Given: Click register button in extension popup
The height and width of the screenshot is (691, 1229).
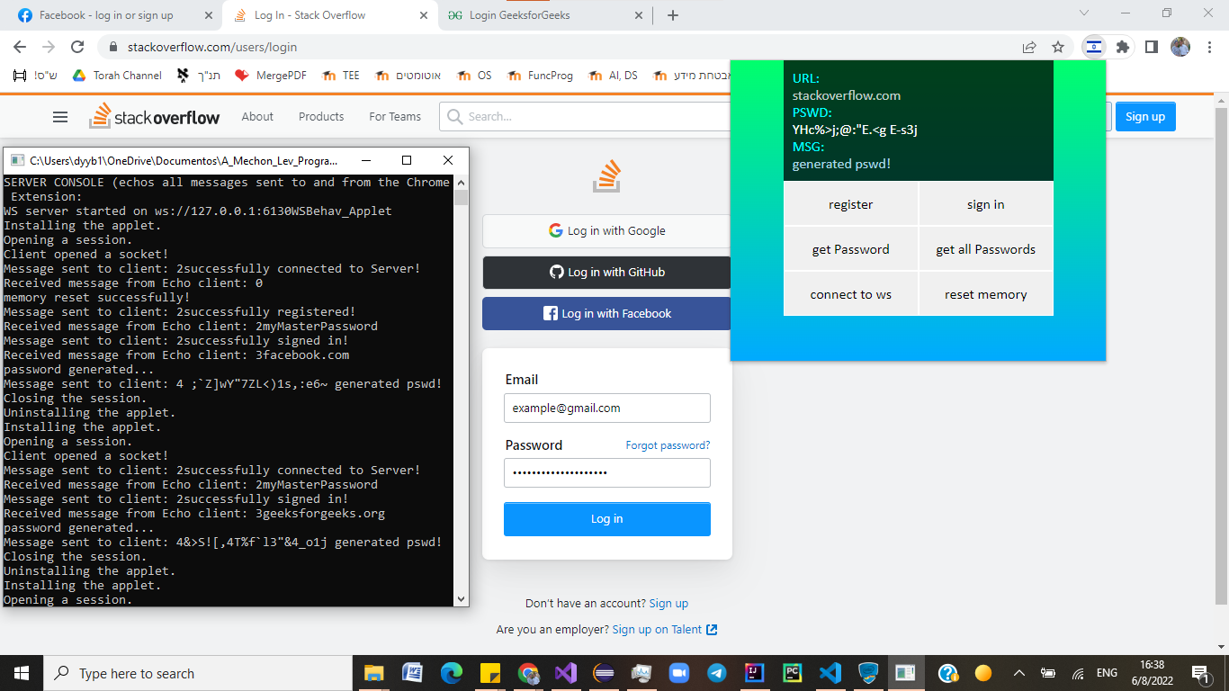Looking at the screenshot, I should pos(850,204).
